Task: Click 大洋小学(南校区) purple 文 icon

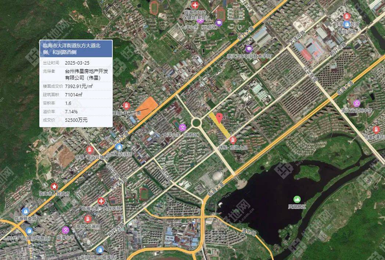Action: click(x=182, y=127)
